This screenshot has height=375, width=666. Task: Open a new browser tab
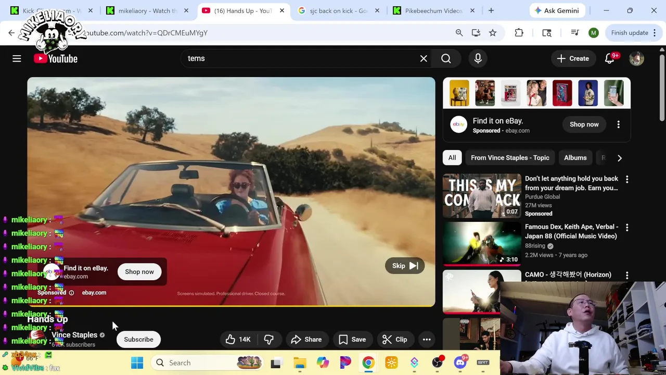pos(491,10)
